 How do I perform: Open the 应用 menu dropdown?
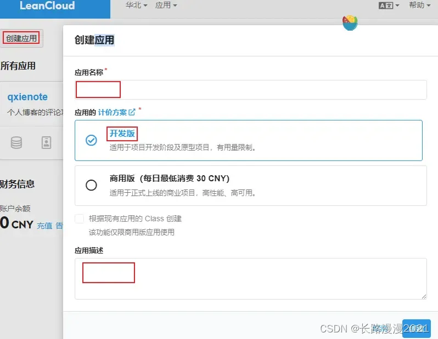click(x=166, y=5)
